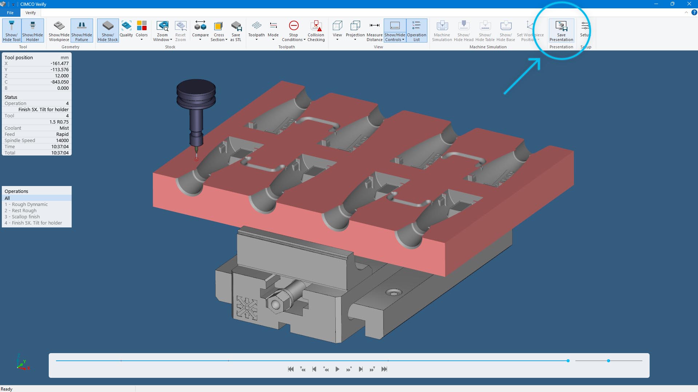Click the Spindle Speed value 14000
This screenshot has height=392, width=698.
[62, 140]
